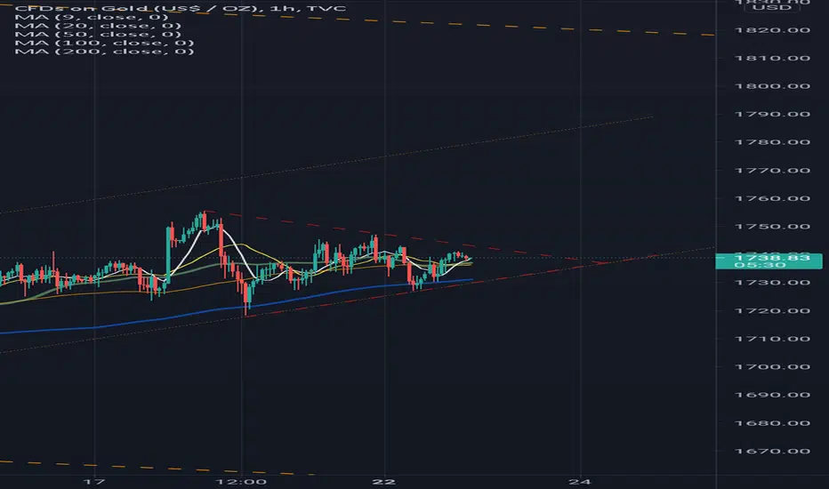
Task: Select the red dashed upper triangle trendline
Action: 402,237
